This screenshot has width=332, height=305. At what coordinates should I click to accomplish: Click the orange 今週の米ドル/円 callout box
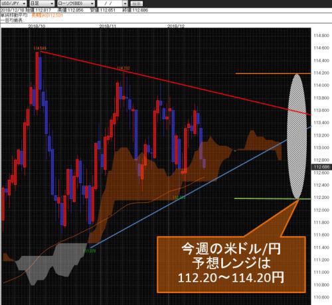pyautogui.click(x=231, y=265)
